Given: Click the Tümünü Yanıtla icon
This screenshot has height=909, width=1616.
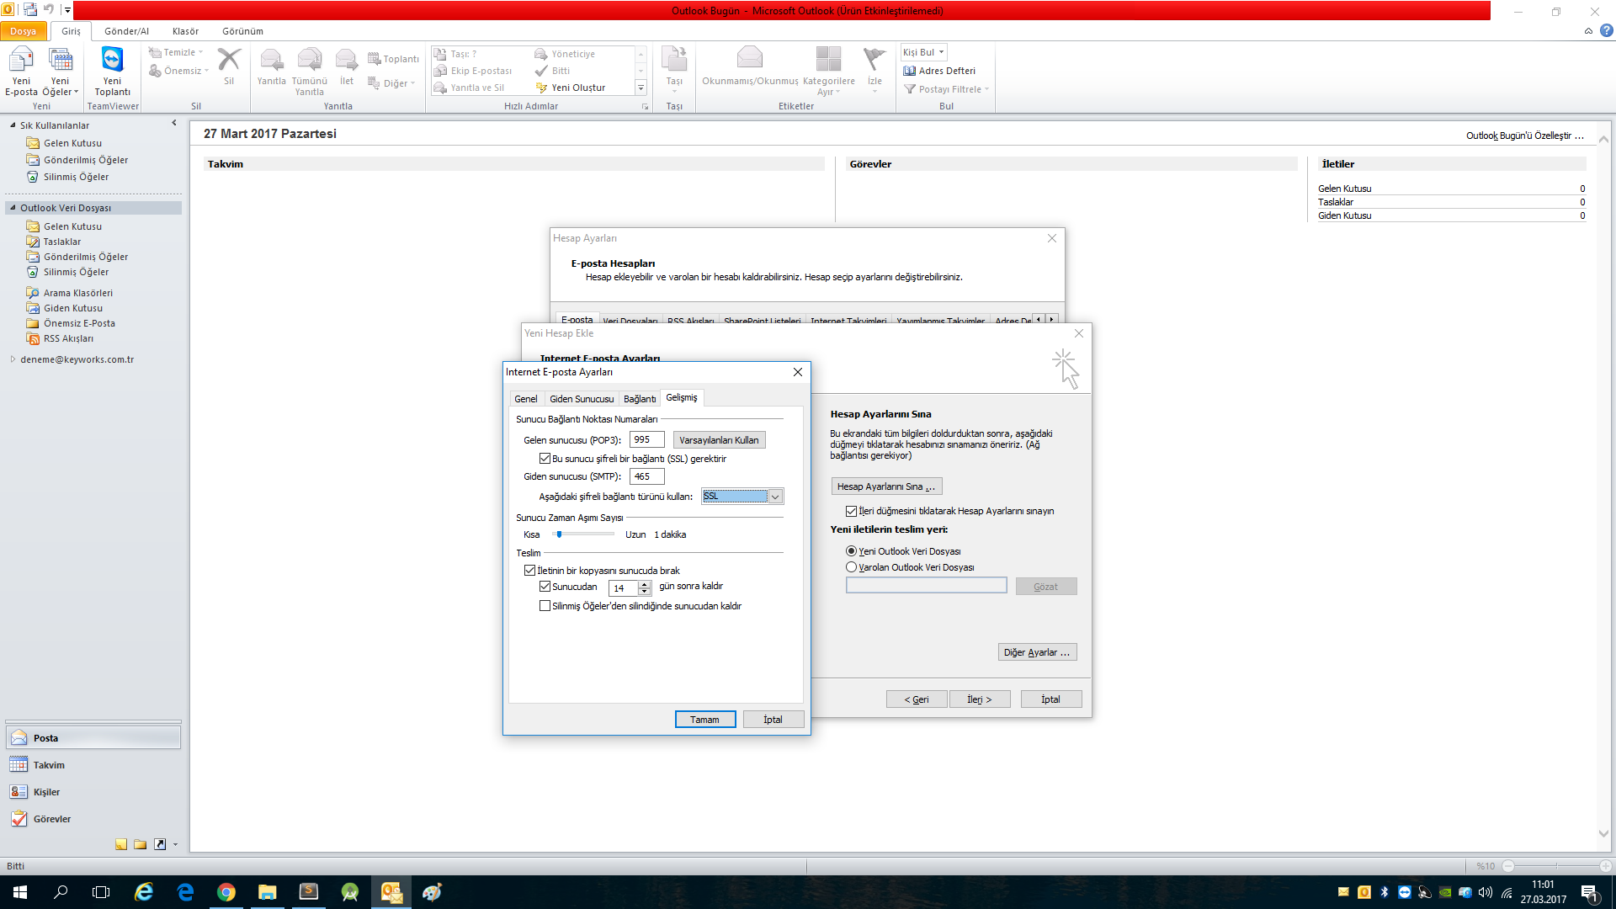Looking at the screenshot, I should 309,72.
